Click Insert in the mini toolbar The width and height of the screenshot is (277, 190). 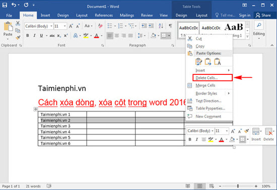(x=256, y=135)
